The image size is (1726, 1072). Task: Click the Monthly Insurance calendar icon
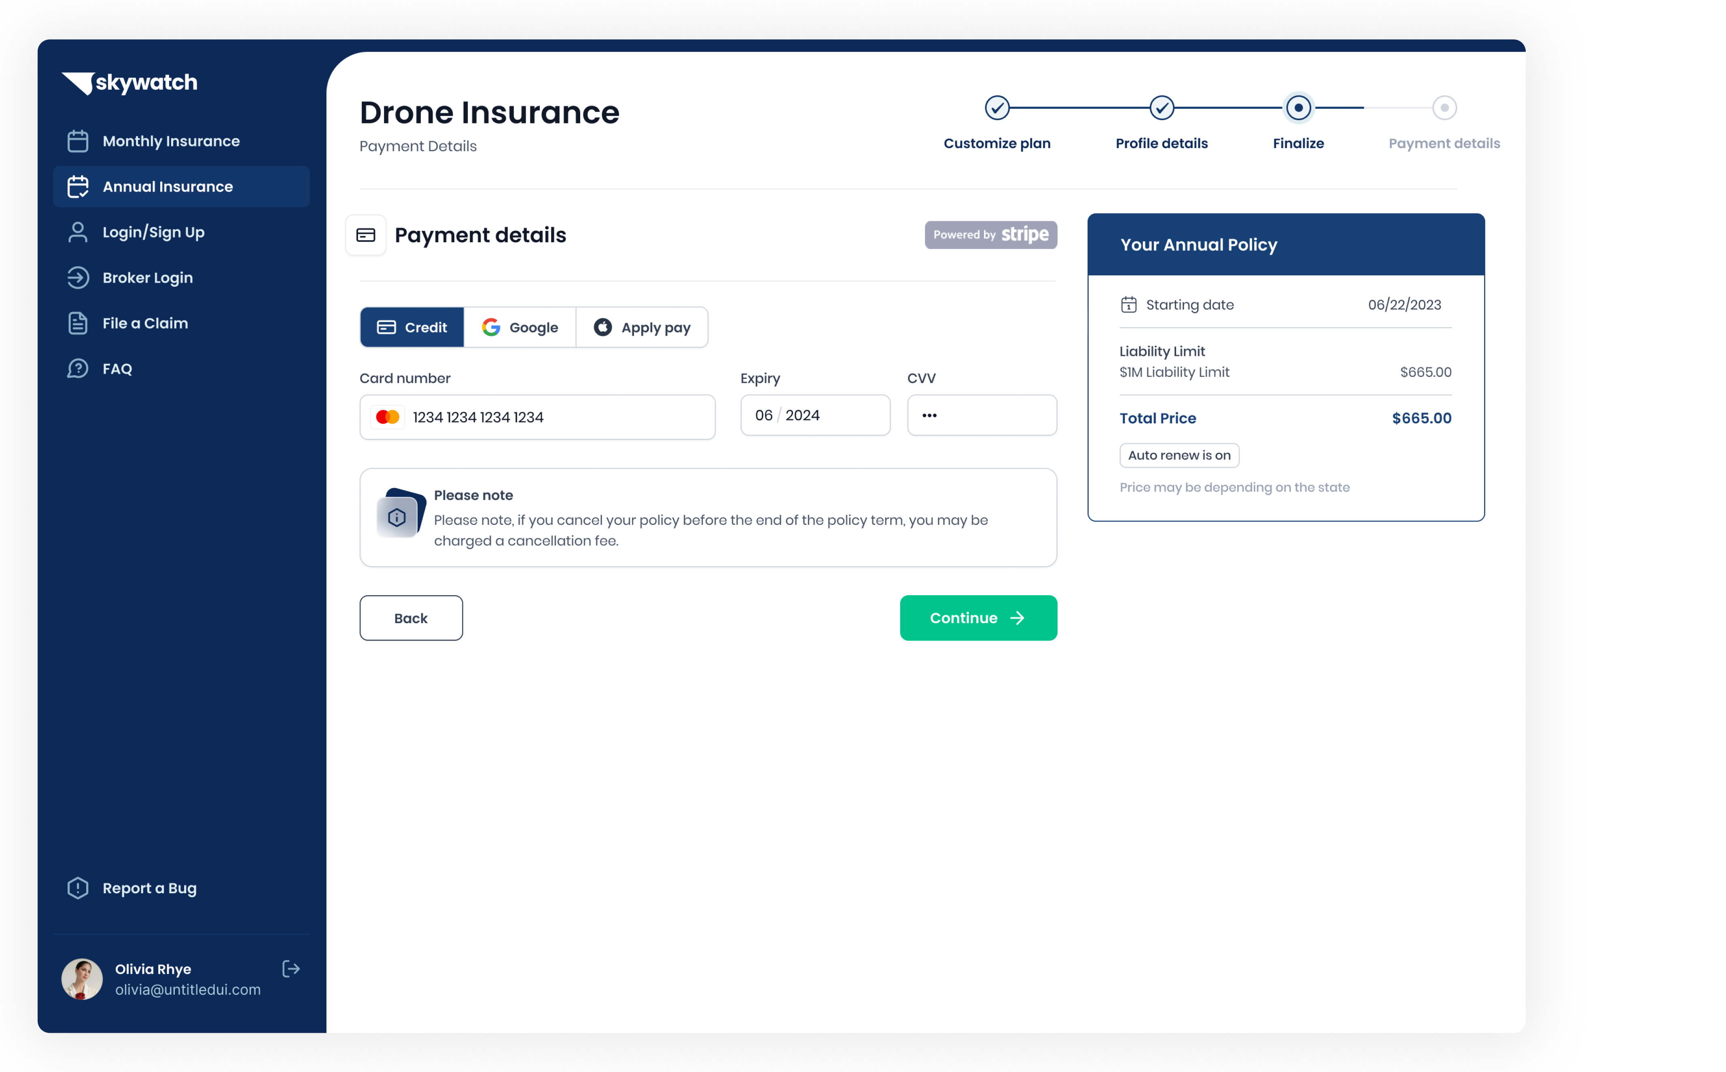(x=78, y=141)
